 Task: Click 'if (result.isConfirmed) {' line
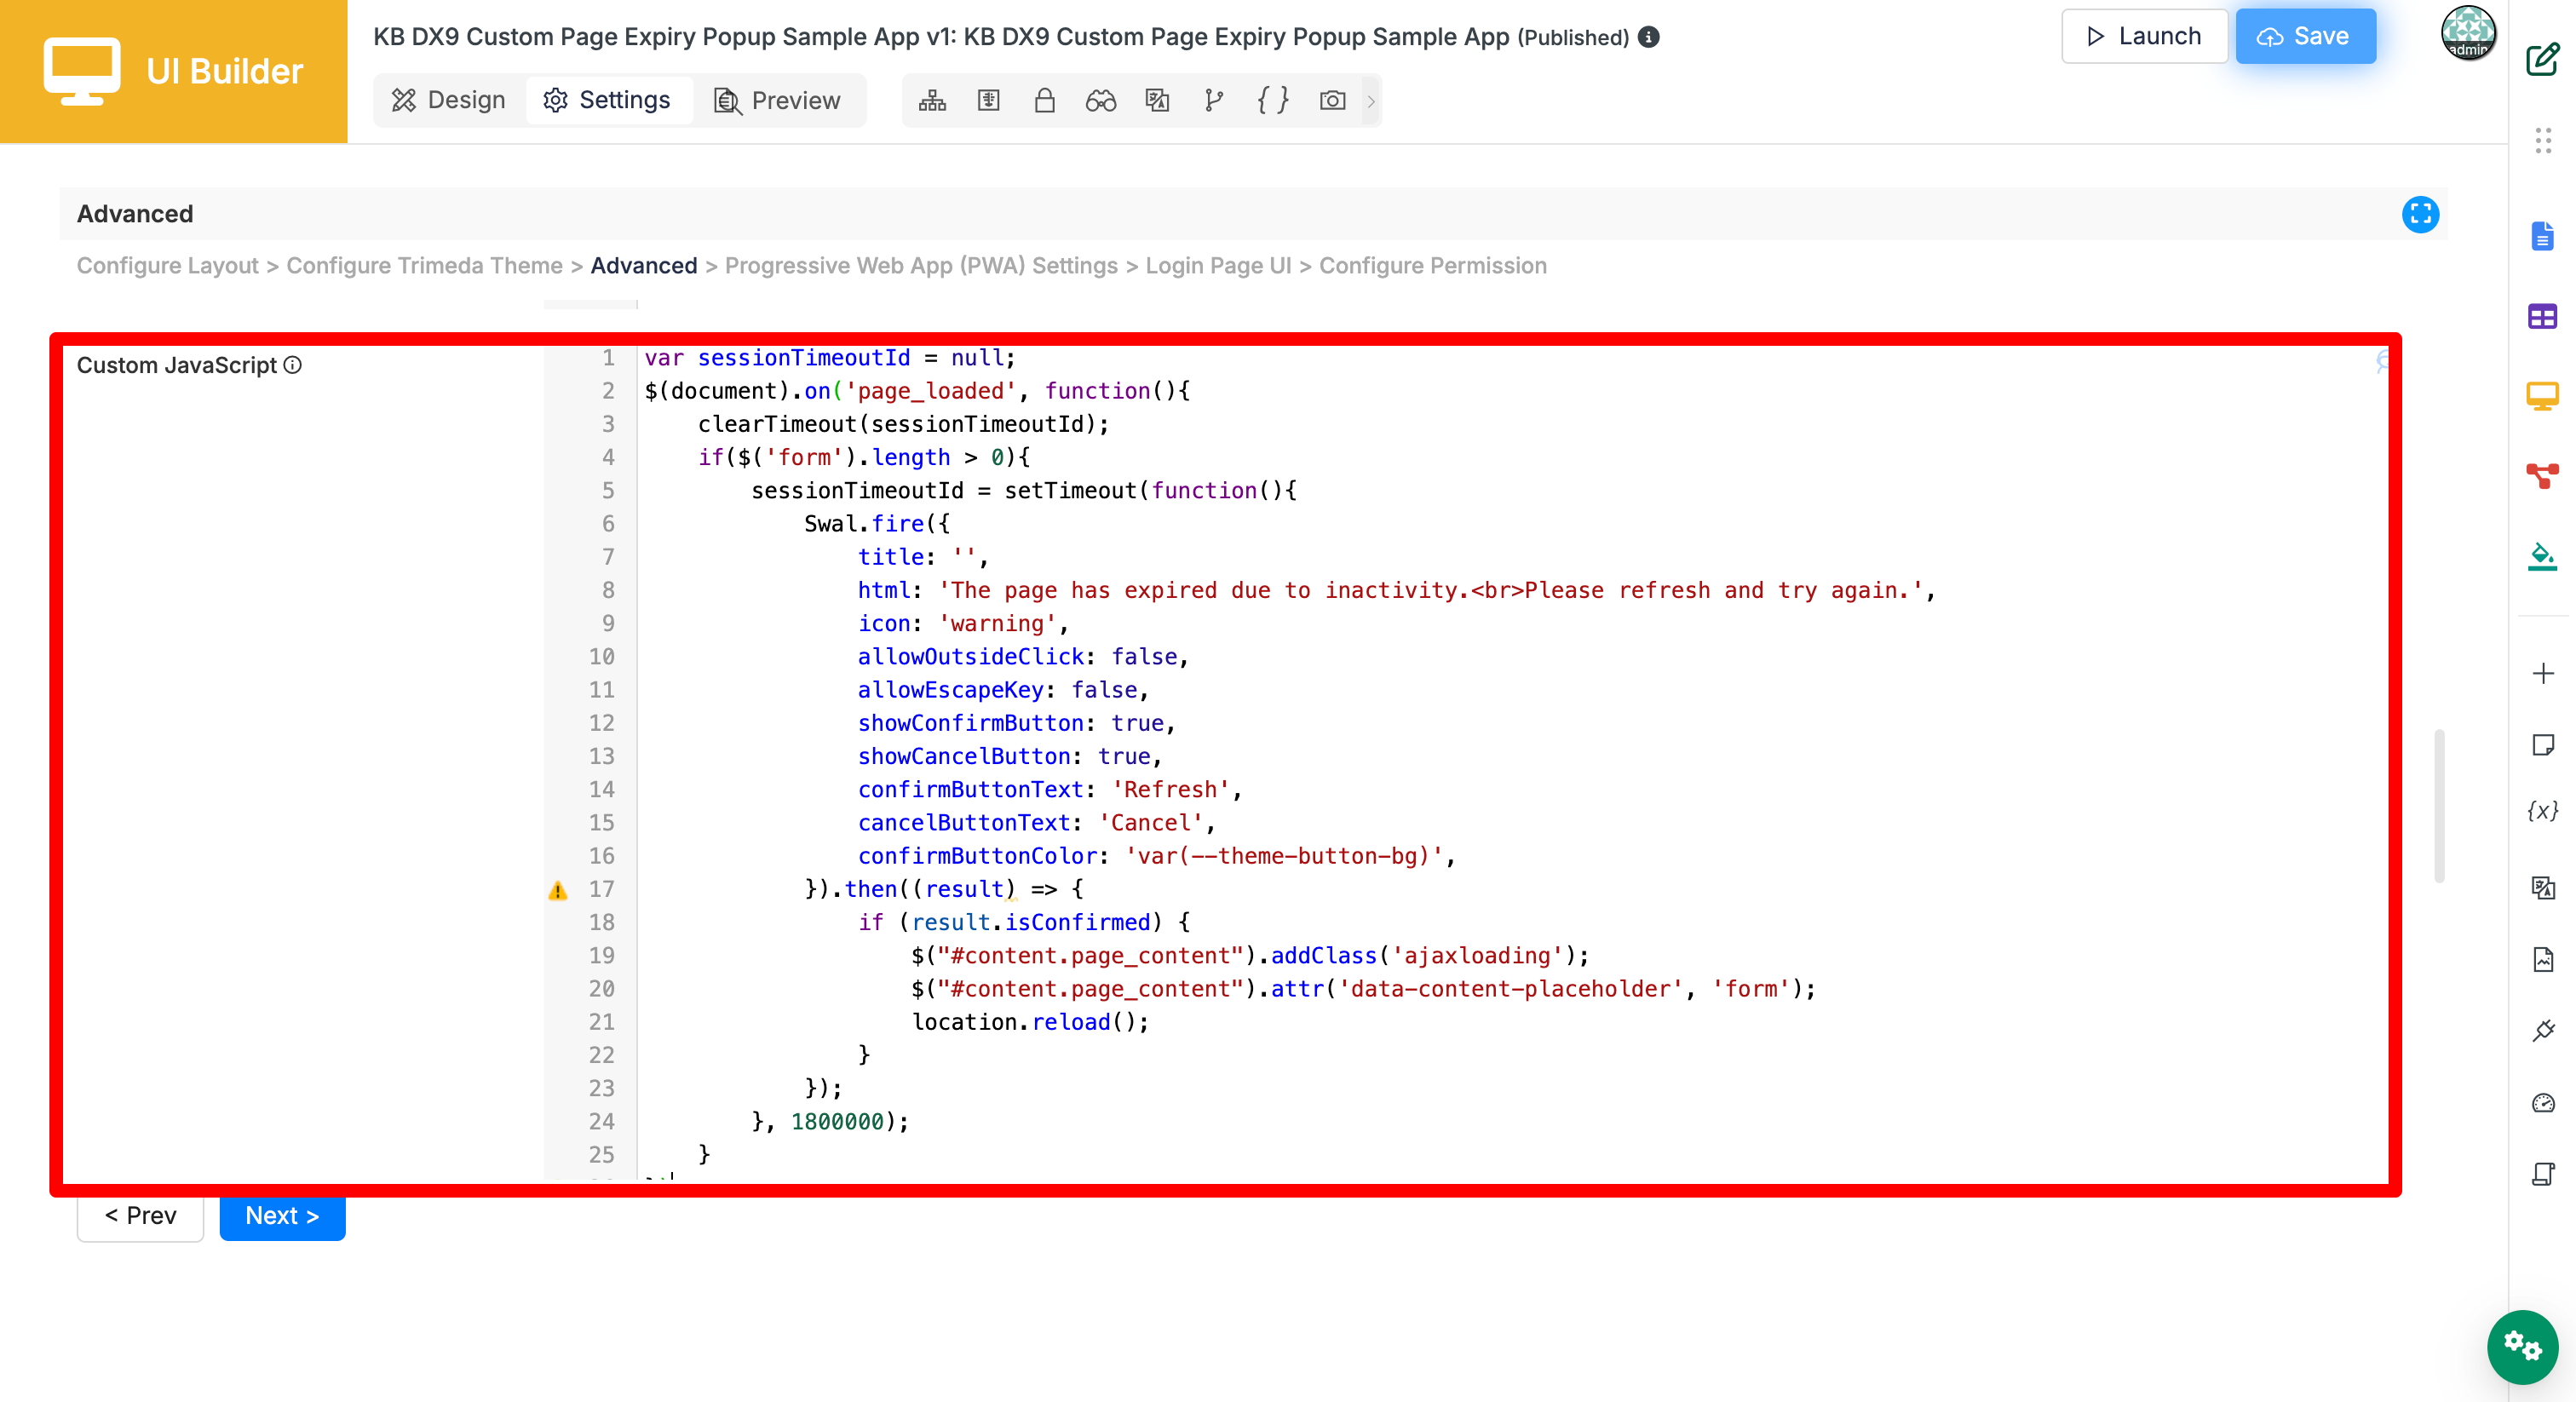tap(1023, 922)
